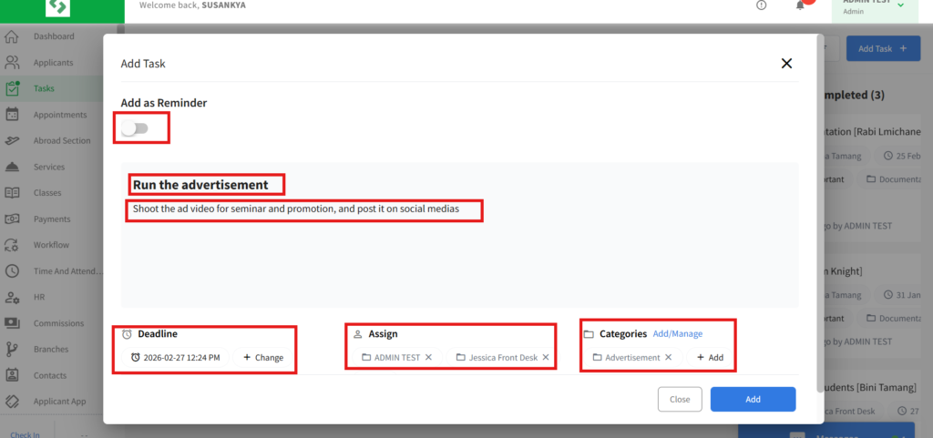This screenshot has width=933, height=438.
Task: Toggle the Add as Reminder switch
Action: pyautogui.click(x=135, y=128)
